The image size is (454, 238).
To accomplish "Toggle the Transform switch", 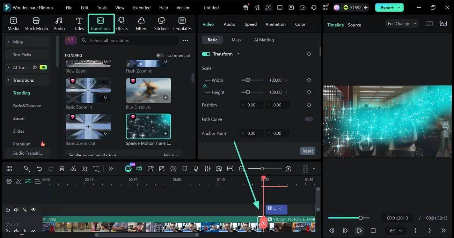I will [206, 54].
